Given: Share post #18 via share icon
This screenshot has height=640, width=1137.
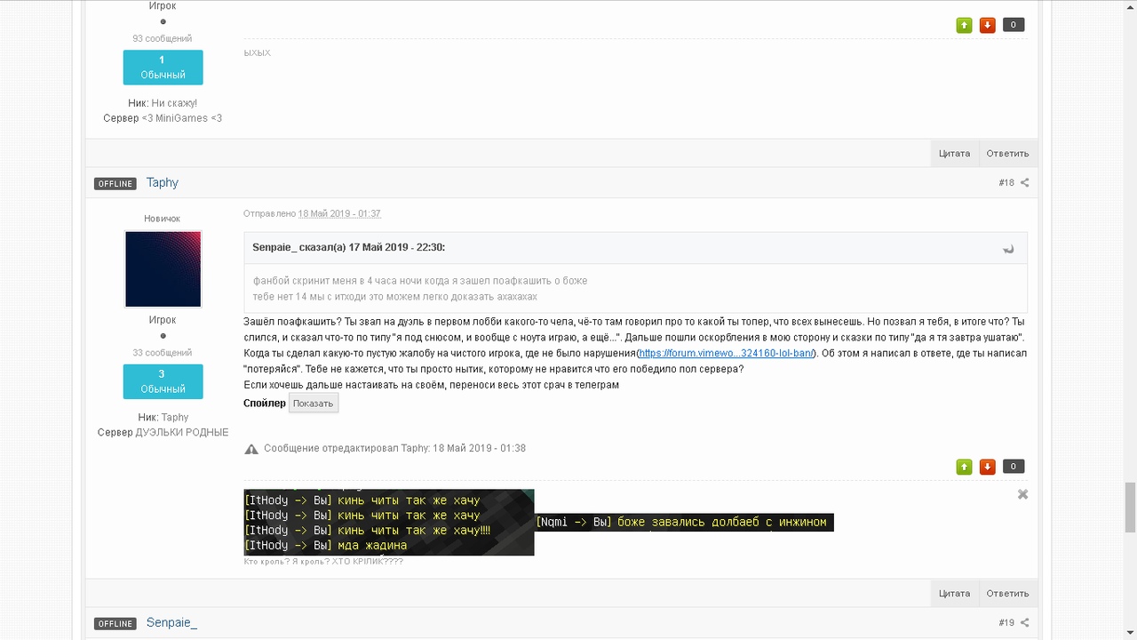Looking at the screenshot, I should [1024, 183].
